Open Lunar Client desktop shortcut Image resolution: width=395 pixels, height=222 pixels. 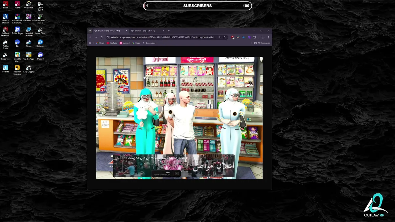(x=40, y=31)
